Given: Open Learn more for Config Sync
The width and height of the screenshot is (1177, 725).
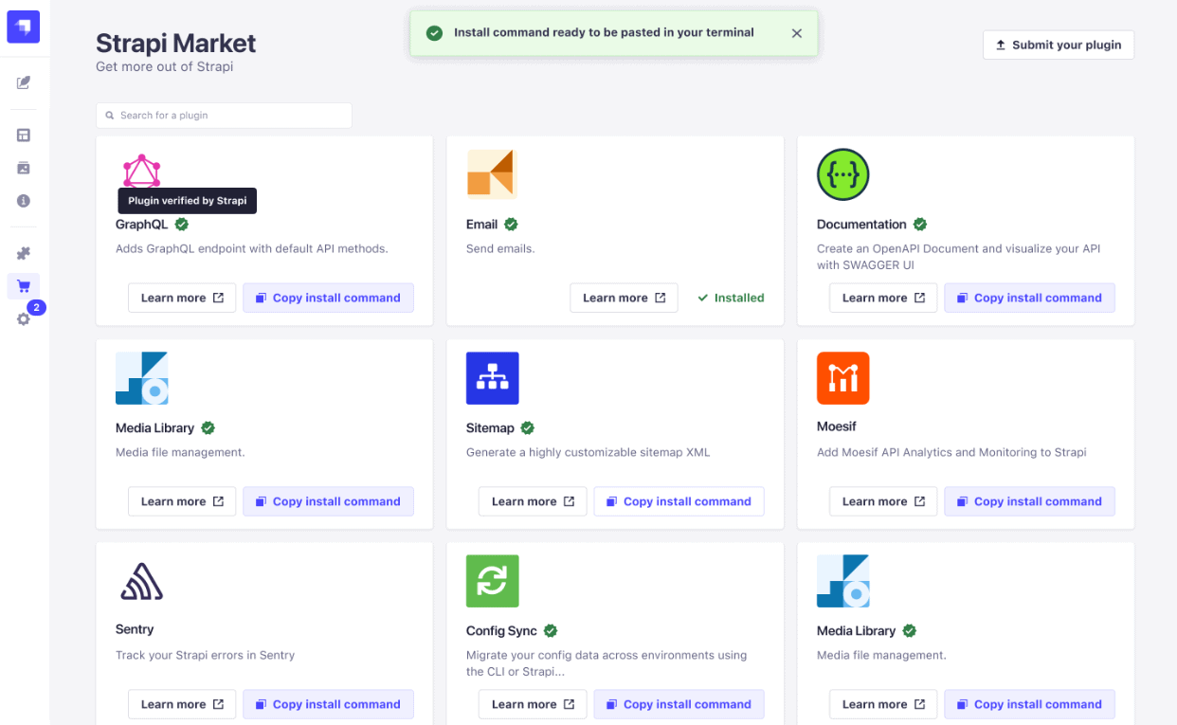Looking at the screenshot, I should [533, 704].
